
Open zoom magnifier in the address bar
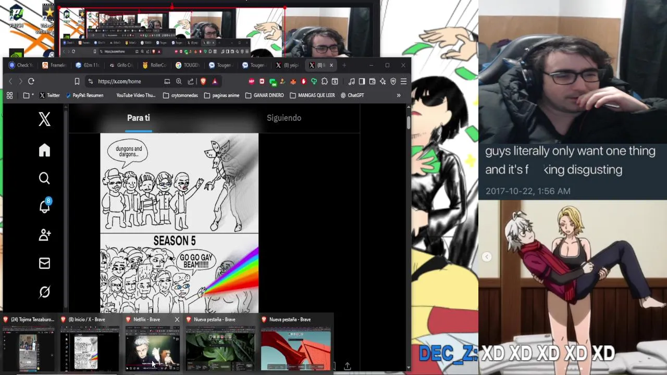179,81
